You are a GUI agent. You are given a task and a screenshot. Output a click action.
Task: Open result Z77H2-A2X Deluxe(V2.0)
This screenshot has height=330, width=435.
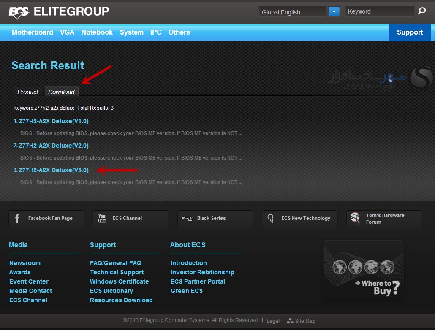tap(54, 146)
